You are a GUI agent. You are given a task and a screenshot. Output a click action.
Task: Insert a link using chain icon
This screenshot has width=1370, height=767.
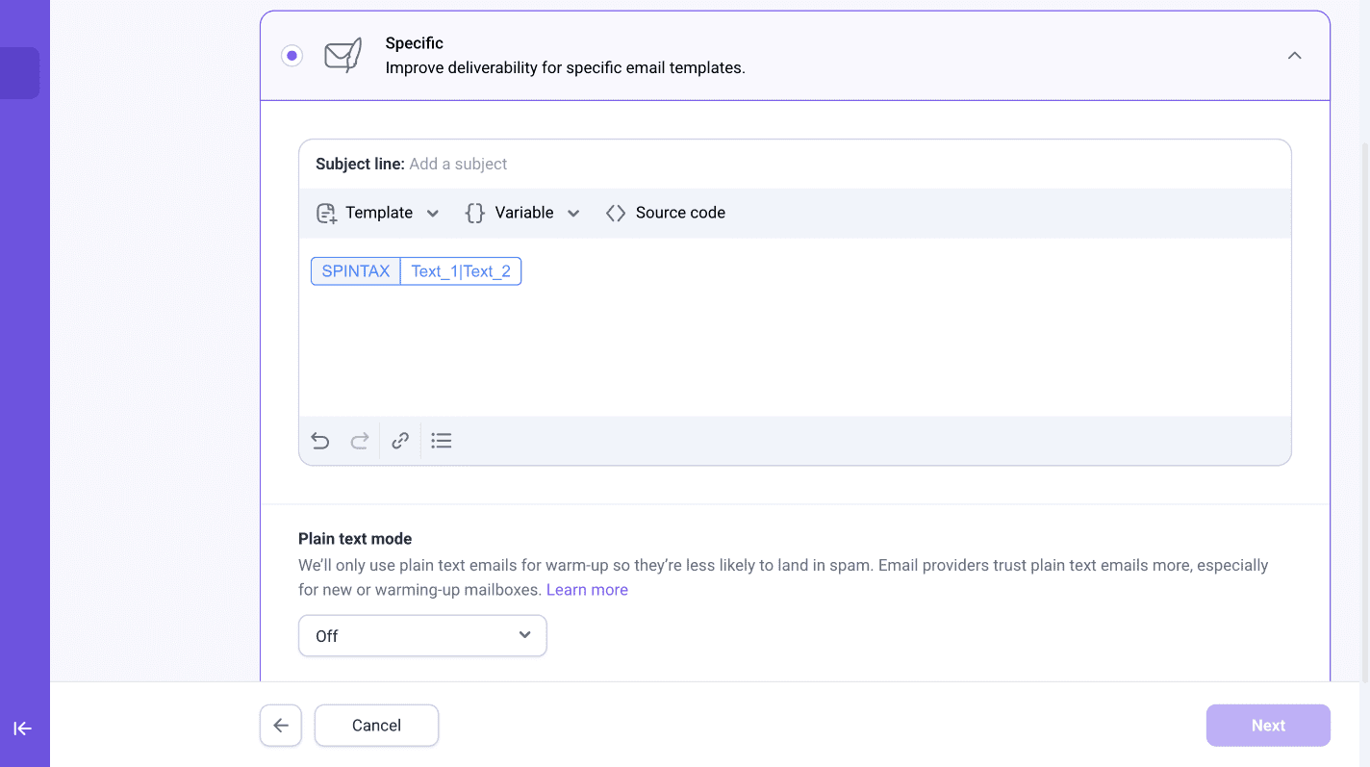(400, 441)
